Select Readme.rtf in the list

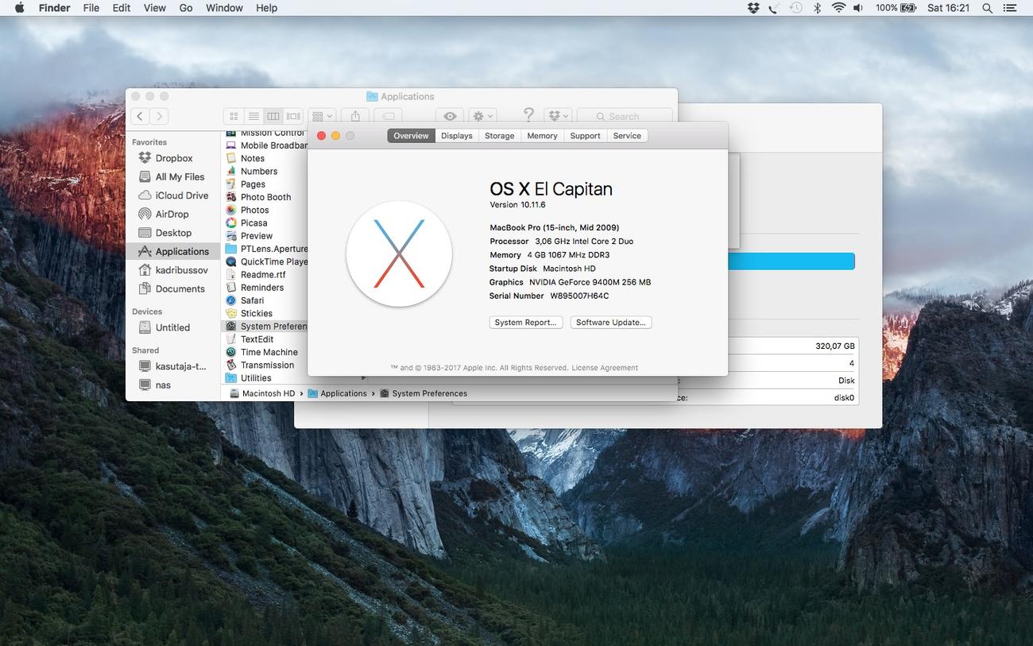[262, 275]
